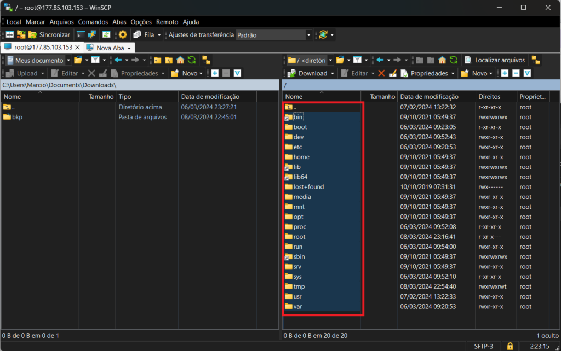561x351 pixels.
Task: Go to local root directory icon
Action: 169,60
